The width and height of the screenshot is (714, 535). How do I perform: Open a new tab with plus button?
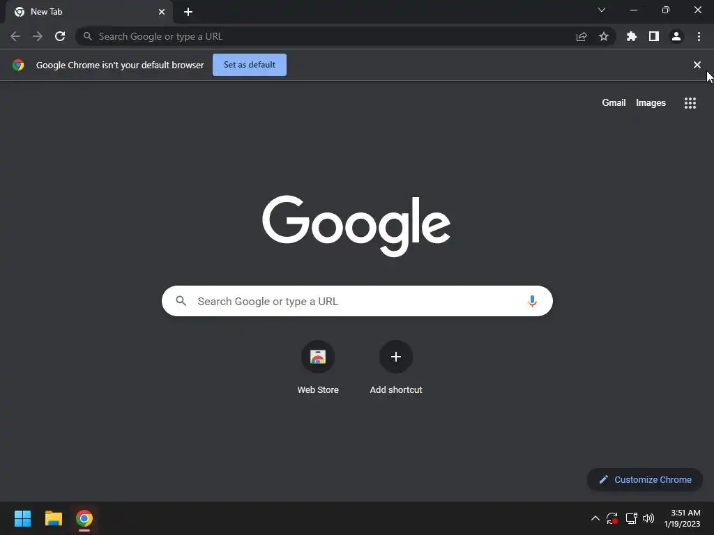point(188,12)
